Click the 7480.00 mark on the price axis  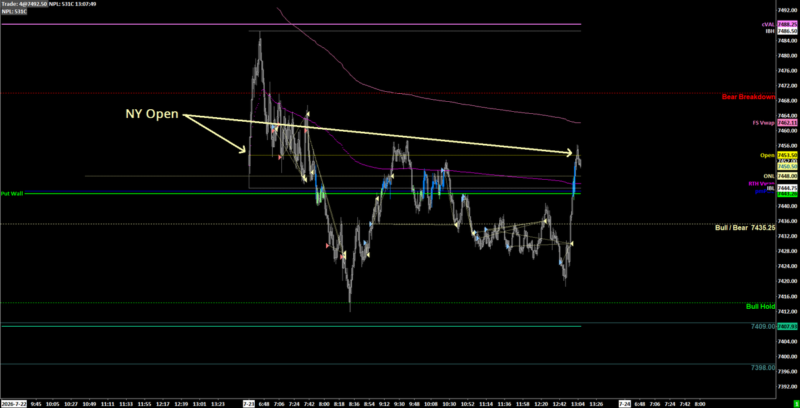tap(788, 56)
